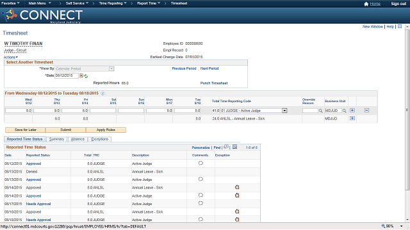Click Save for Later button
The height and width of the screenshot is (230, 410).
click(x=26, y=130)
